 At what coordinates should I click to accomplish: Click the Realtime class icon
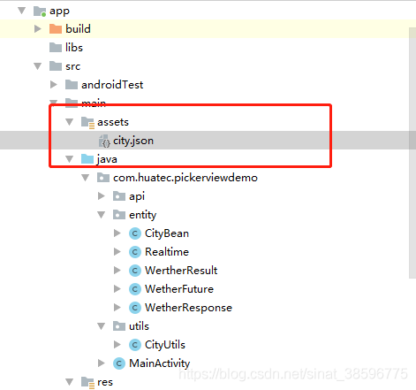click(x=135, y=252)
